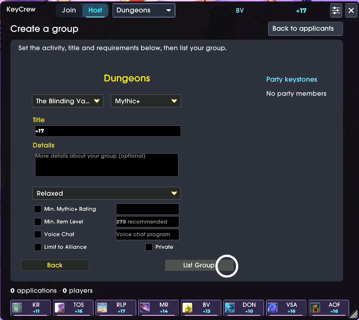Click the BV keystone label in header
This screenshot has height=320, width=359.
click(240, 11)
